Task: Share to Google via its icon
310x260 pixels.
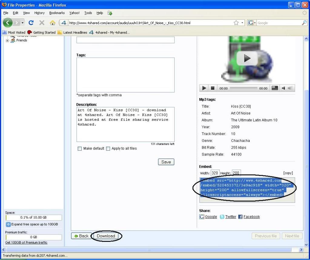Action: pyautogui.click(x=202, y=217)
